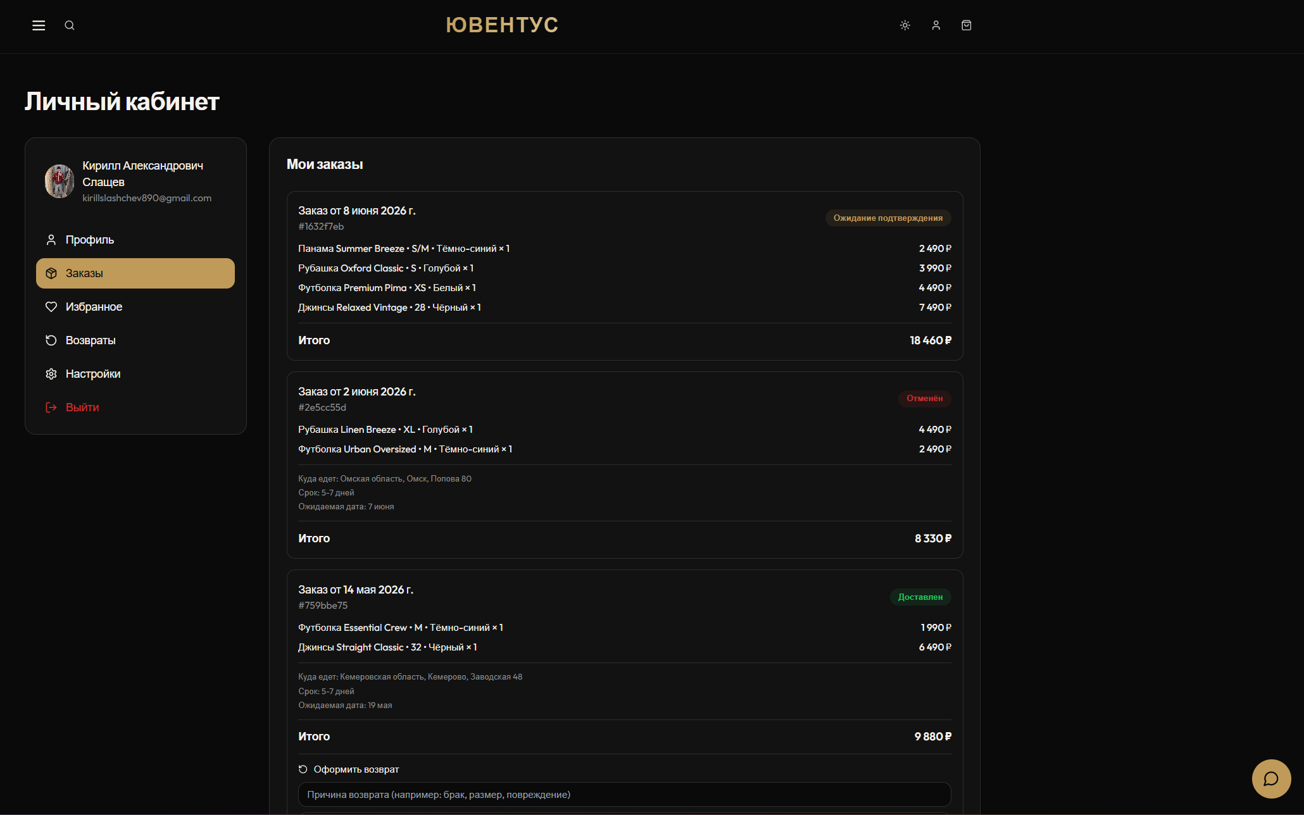Viewport: 1304px width, 815px height.
Task: Click the Доставлен status badge
Action: coord(920,597)
